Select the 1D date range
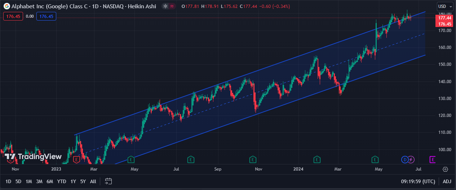 tap(8, 181)
